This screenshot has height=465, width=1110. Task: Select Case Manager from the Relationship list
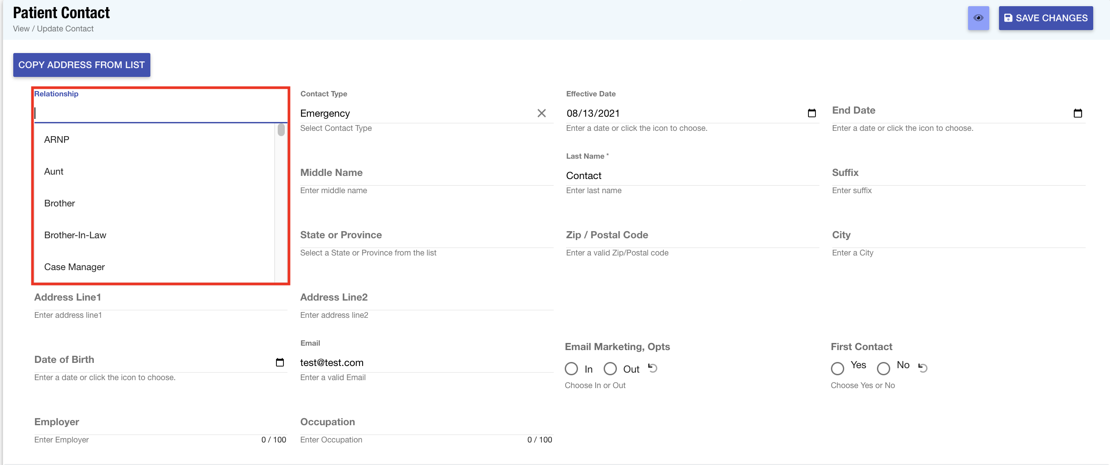[74, 267]
